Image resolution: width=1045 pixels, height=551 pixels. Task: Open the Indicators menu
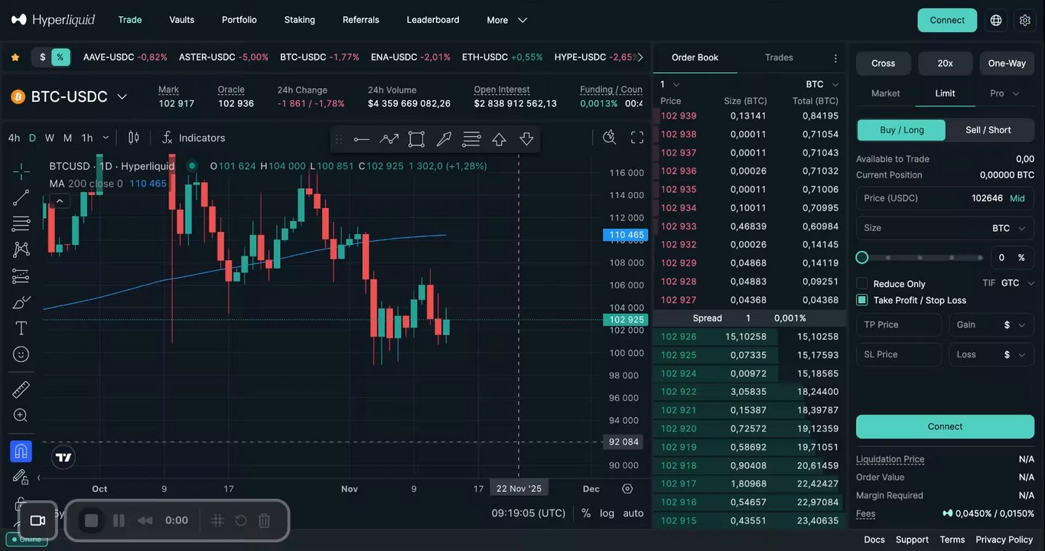click(194, 138)
